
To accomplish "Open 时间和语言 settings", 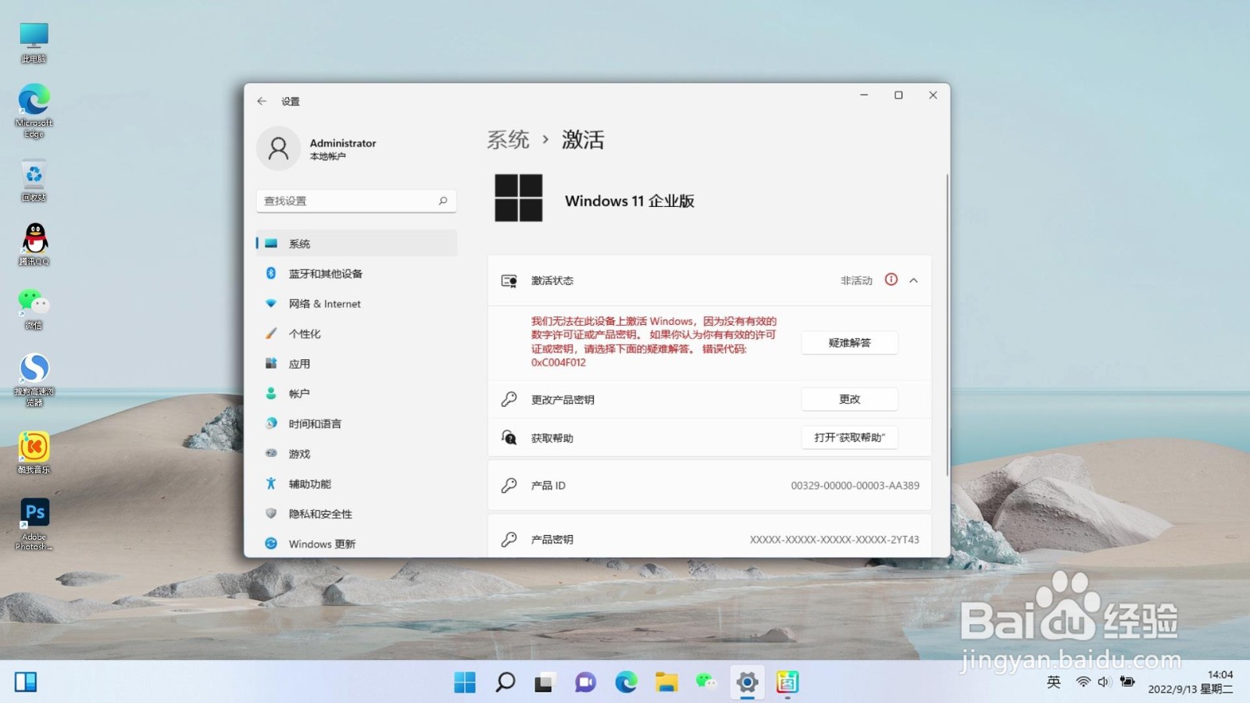I will tap(356, 423).
